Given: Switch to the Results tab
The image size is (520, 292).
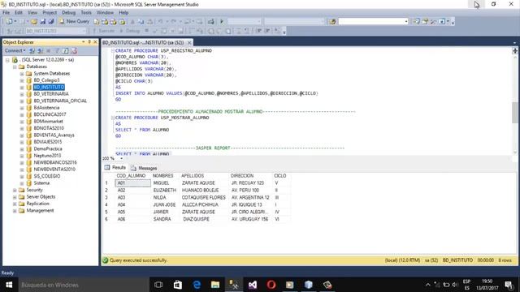Looking at the screenshot, I should (115, 168).
